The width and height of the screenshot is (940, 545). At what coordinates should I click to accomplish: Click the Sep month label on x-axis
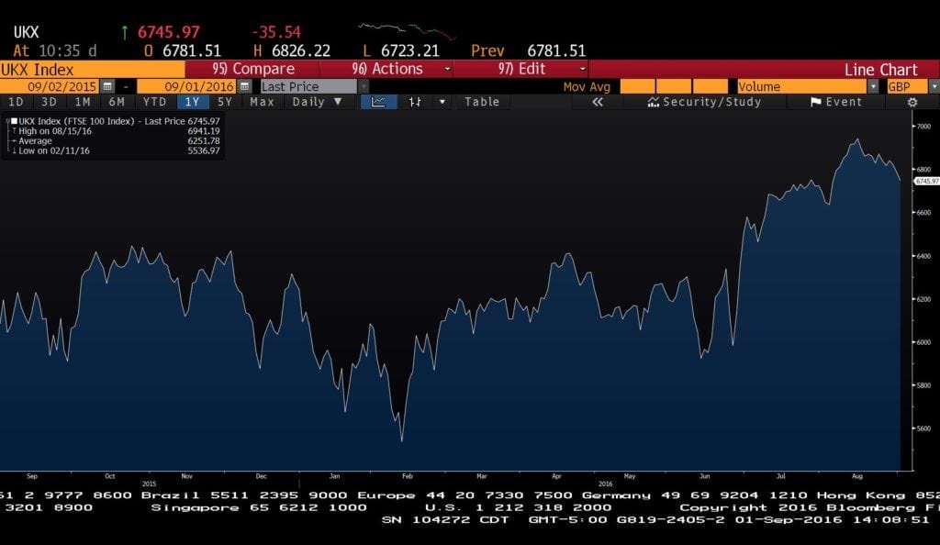pyautogui.click(x=32, y=476)
